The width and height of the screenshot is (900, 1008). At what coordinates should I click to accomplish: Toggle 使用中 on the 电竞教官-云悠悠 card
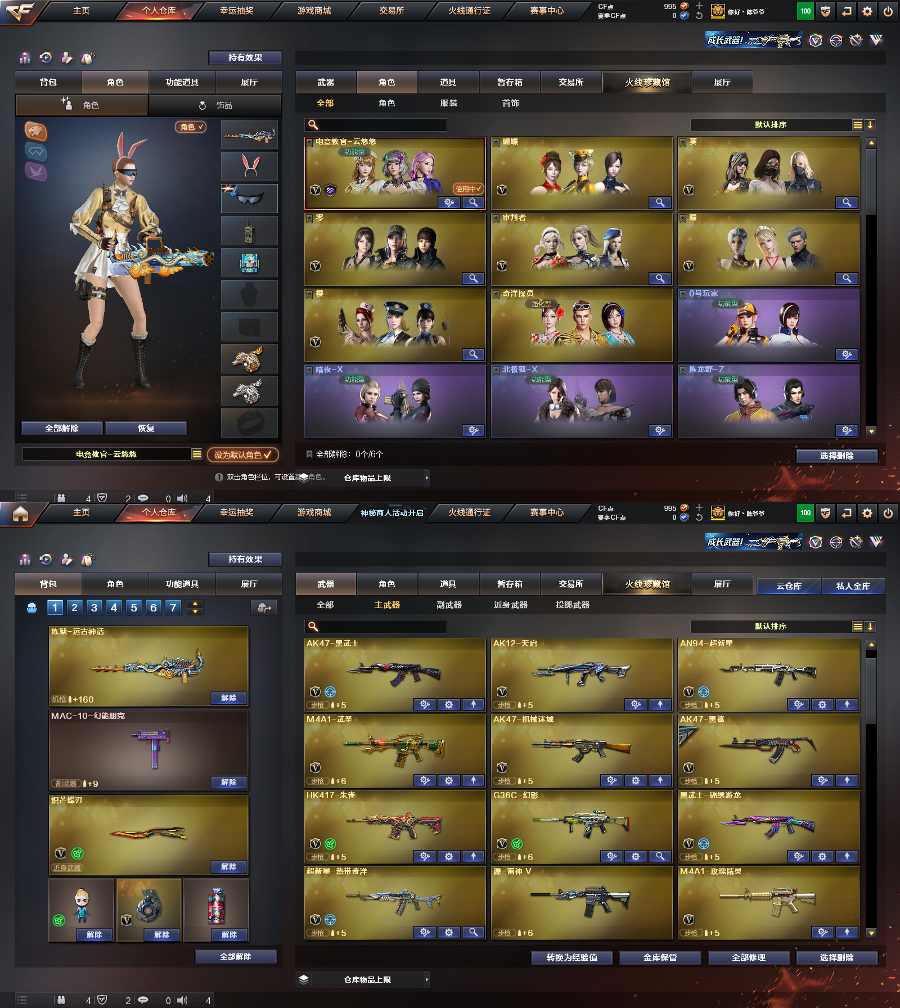click(x=468, y=189)
